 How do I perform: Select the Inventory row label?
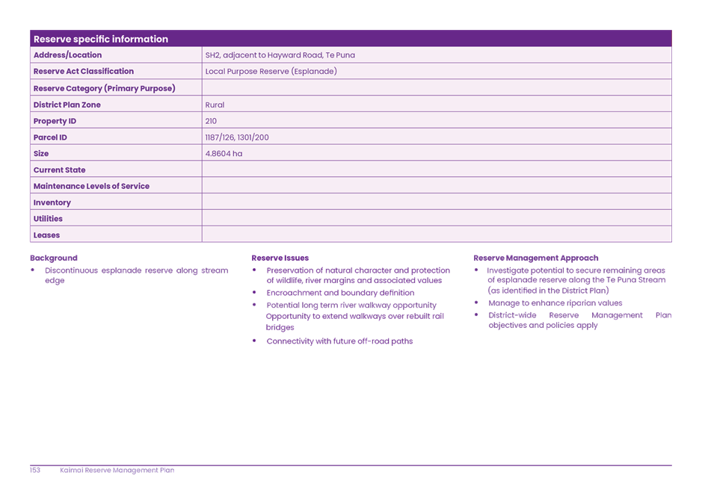pos(52,202)
